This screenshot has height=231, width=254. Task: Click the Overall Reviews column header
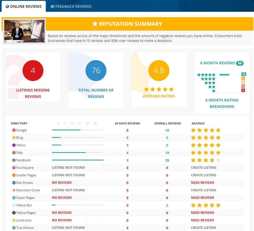coord(167,123)
